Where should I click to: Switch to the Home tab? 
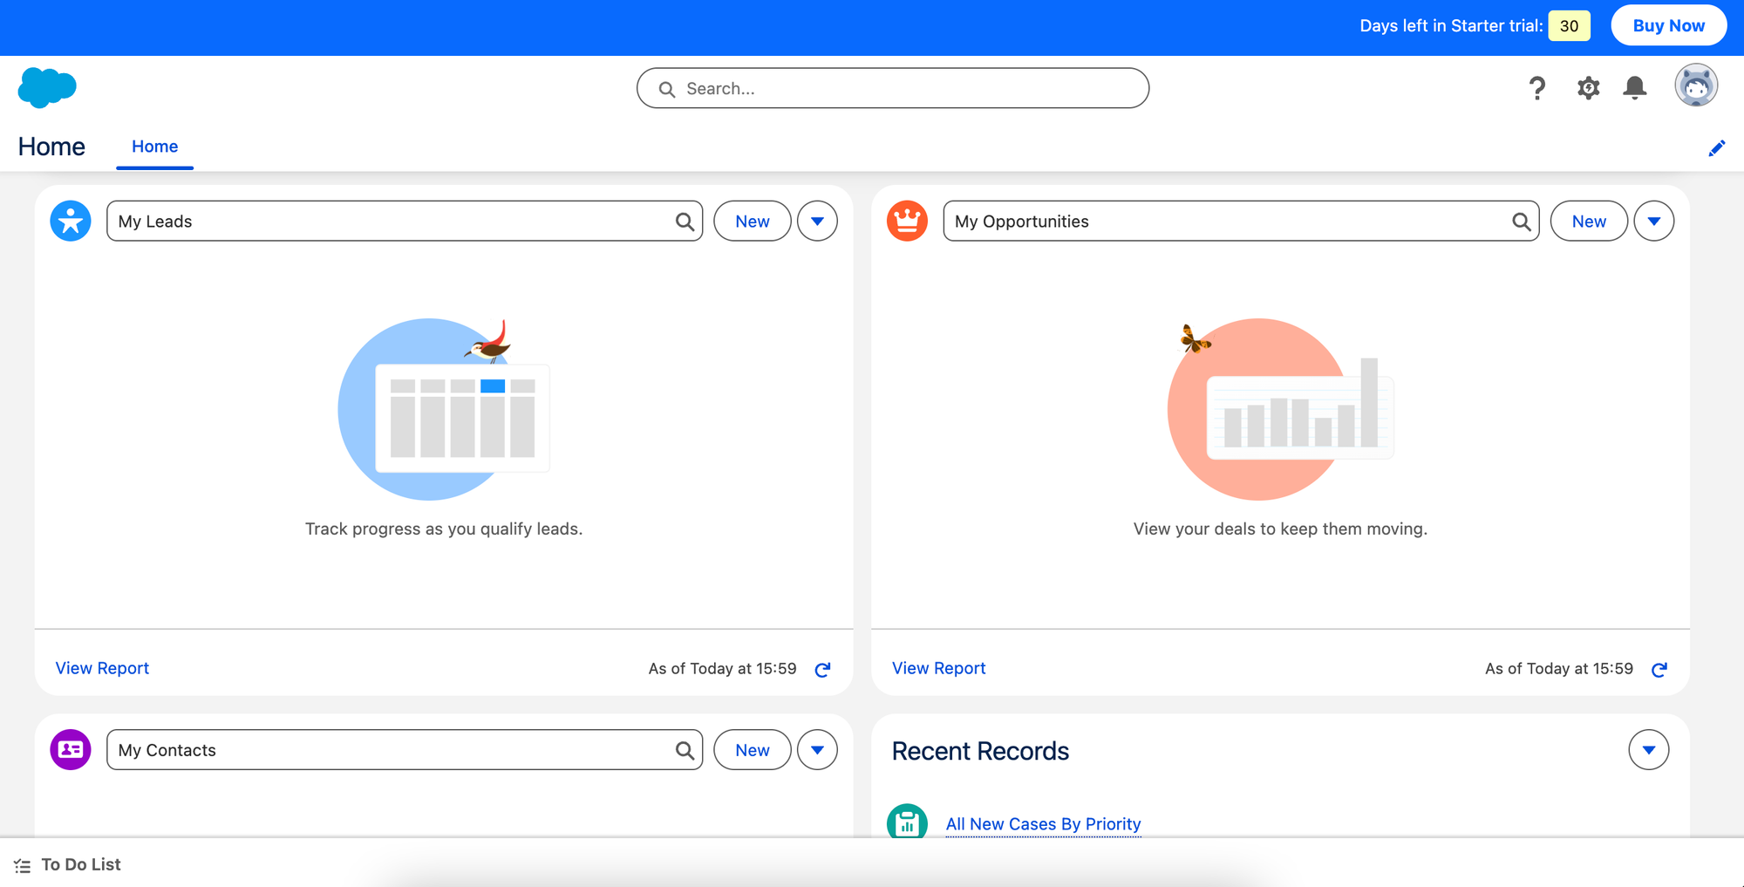(x=154, y=146)
